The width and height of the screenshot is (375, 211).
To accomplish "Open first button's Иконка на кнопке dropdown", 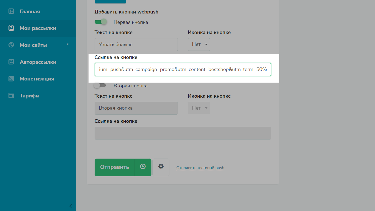I will (x=199, y=44).
